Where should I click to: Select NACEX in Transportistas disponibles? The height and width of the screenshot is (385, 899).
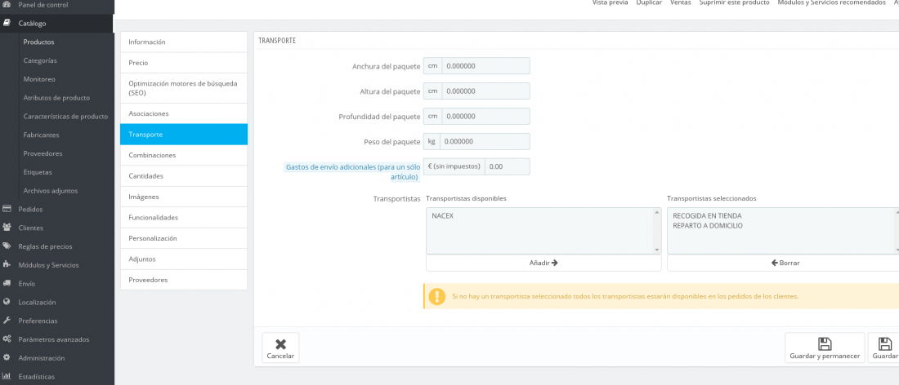442,216
